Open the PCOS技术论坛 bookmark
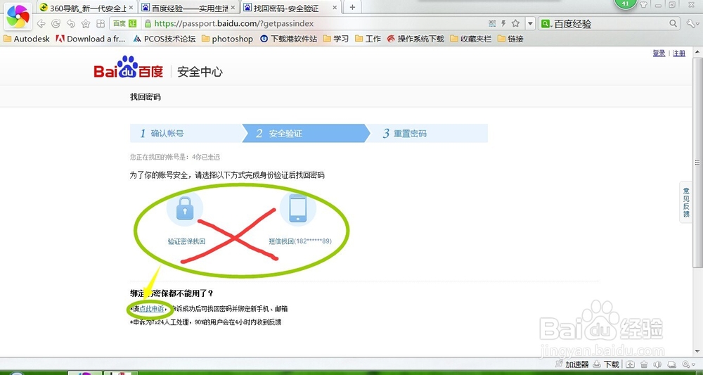Image resolution: width=703 pixels, height=375 pixels. (x=165, y=39)
